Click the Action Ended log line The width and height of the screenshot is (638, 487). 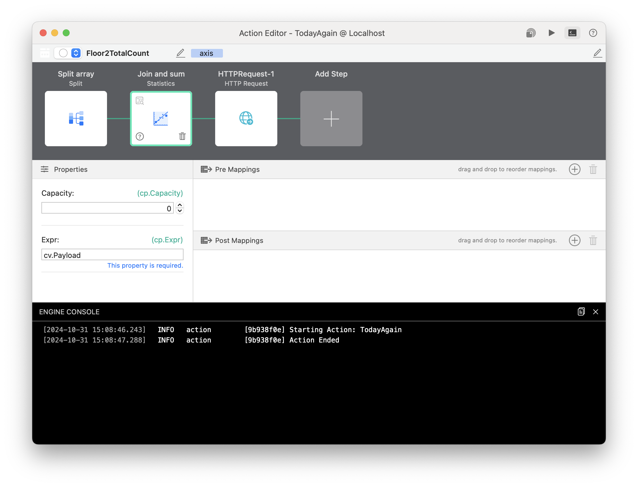[x=191, y=340]
